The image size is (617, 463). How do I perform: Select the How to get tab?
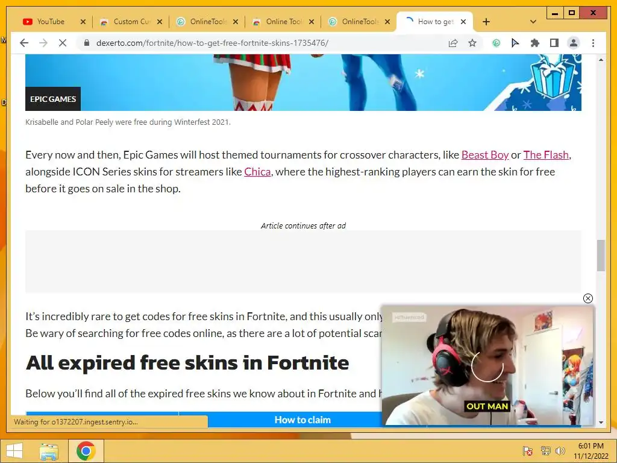435,22
